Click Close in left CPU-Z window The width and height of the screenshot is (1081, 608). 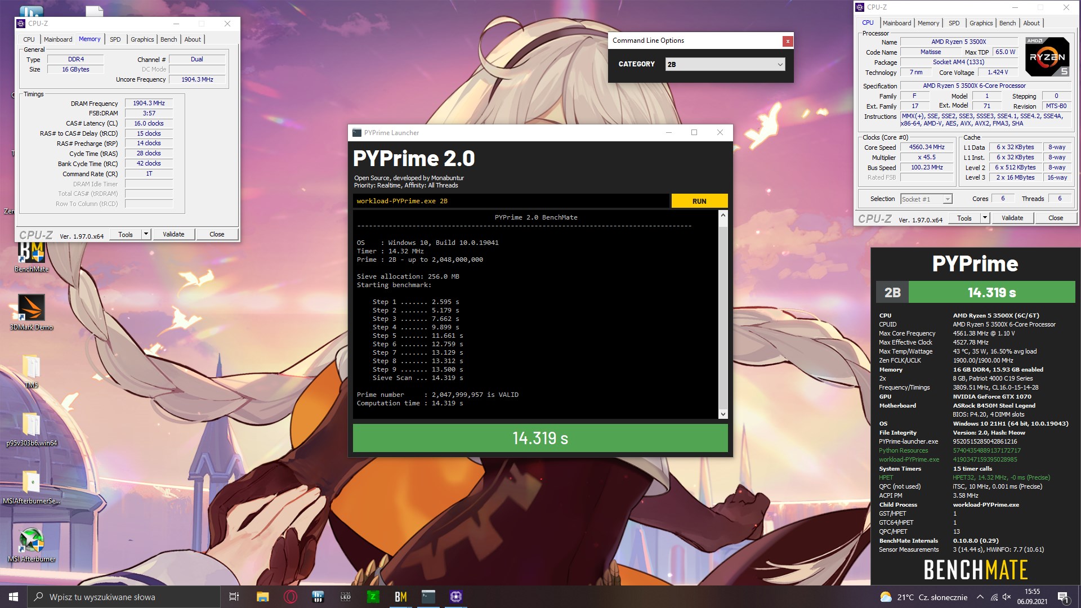pyautogui.click(x=217, y=234)
